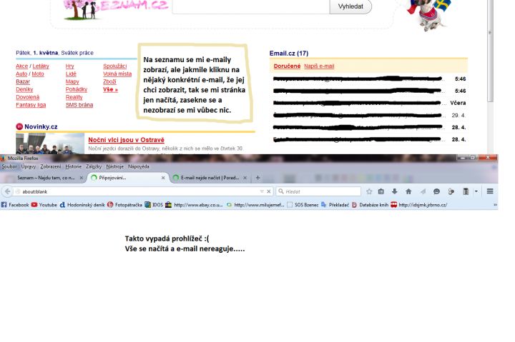Click the Napiš e-mail link
Image resolution: width=515 pixels, height=342 pixels.
pyautogui.click(x=319, y=66)
